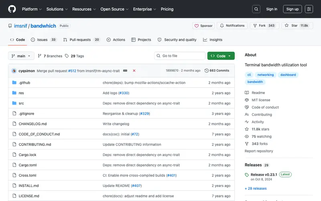The height and width of the screenshot is (201, 321).
Task: Open Cargo.toml file
Action: (x=28, y=165)
